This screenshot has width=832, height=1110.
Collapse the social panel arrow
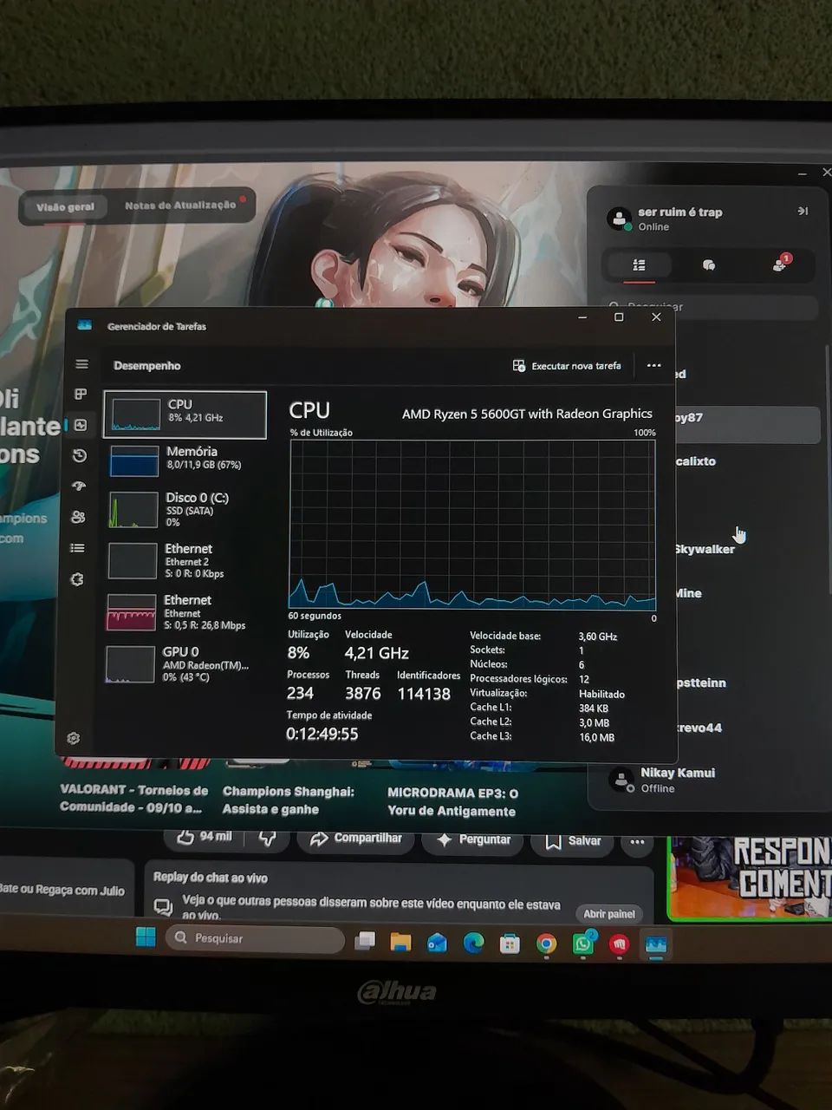pos(803,211)
